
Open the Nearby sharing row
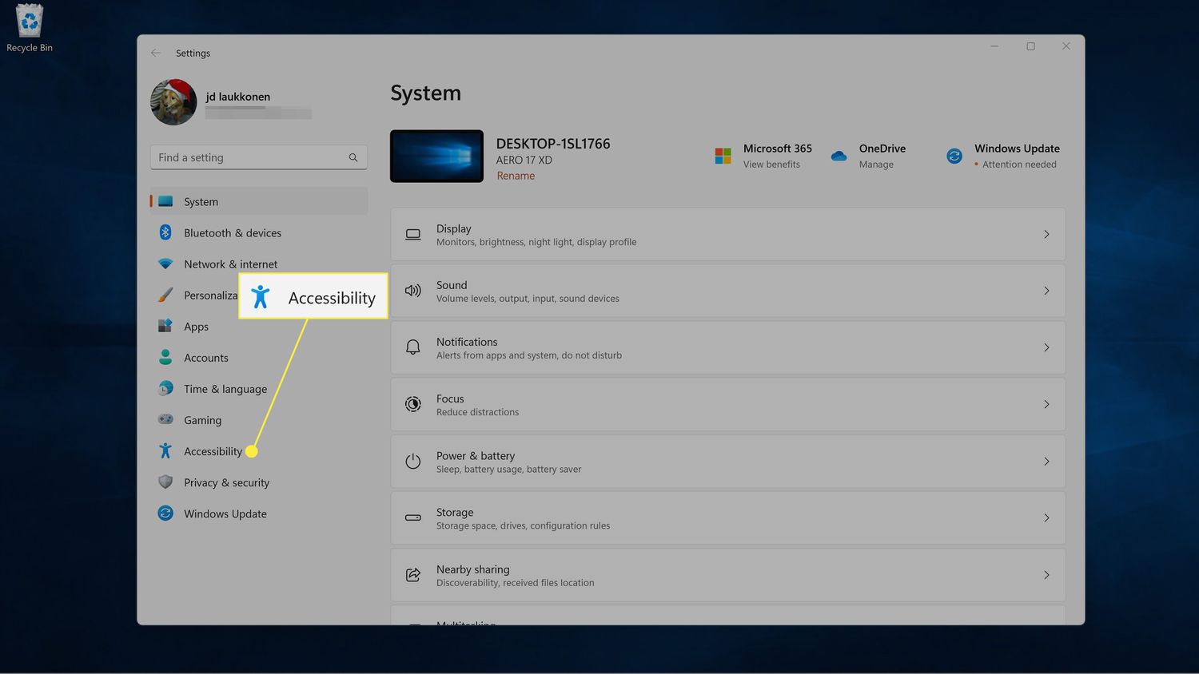pos(727,575)
